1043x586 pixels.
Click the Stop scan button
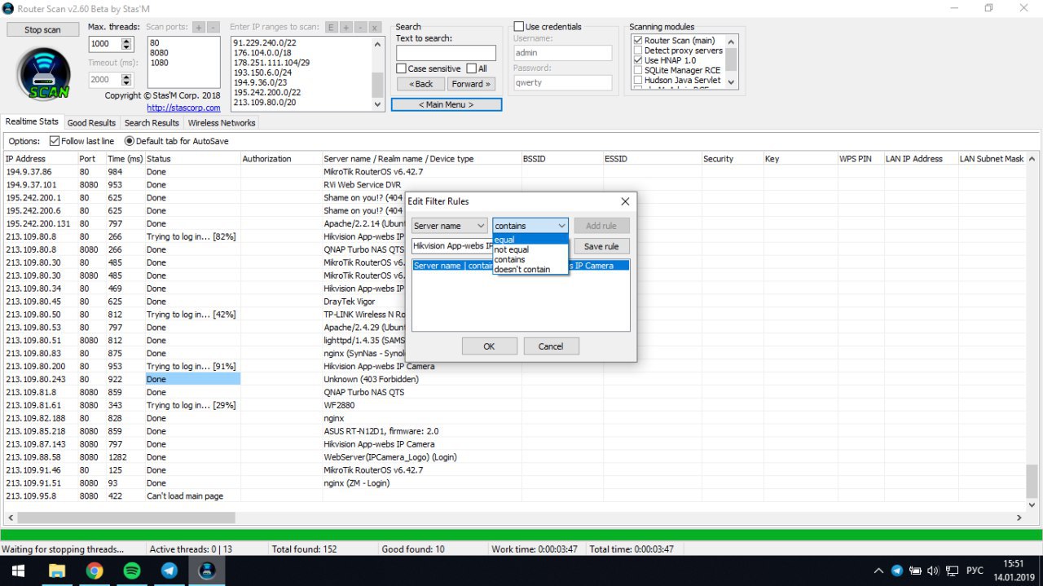42,29
